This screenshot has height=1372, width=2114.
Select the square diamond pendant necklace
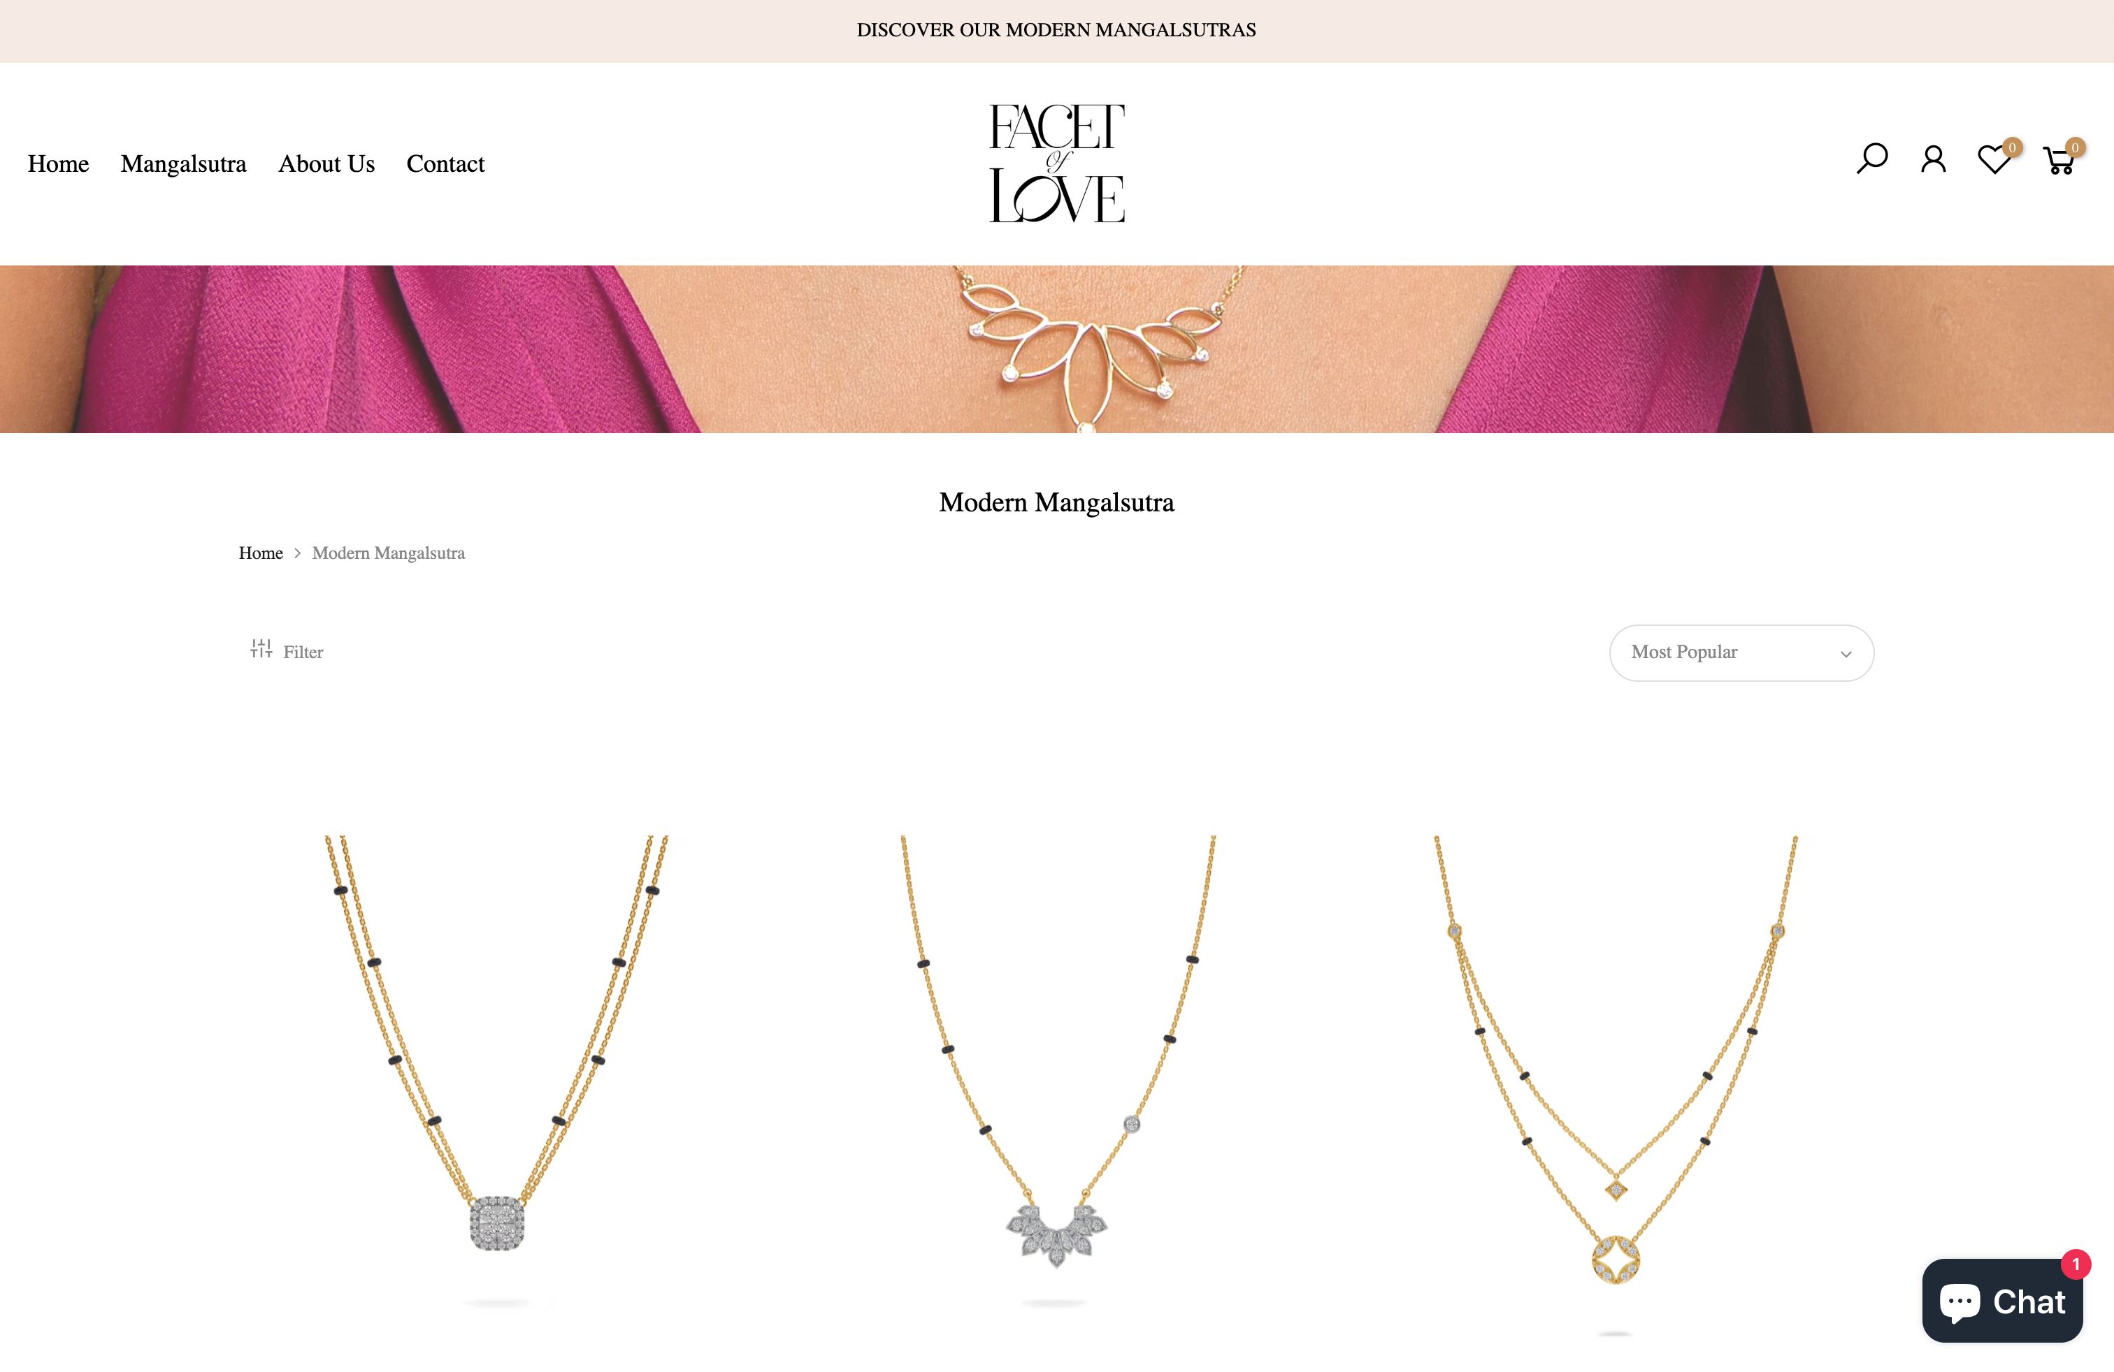pos(496,1071)
